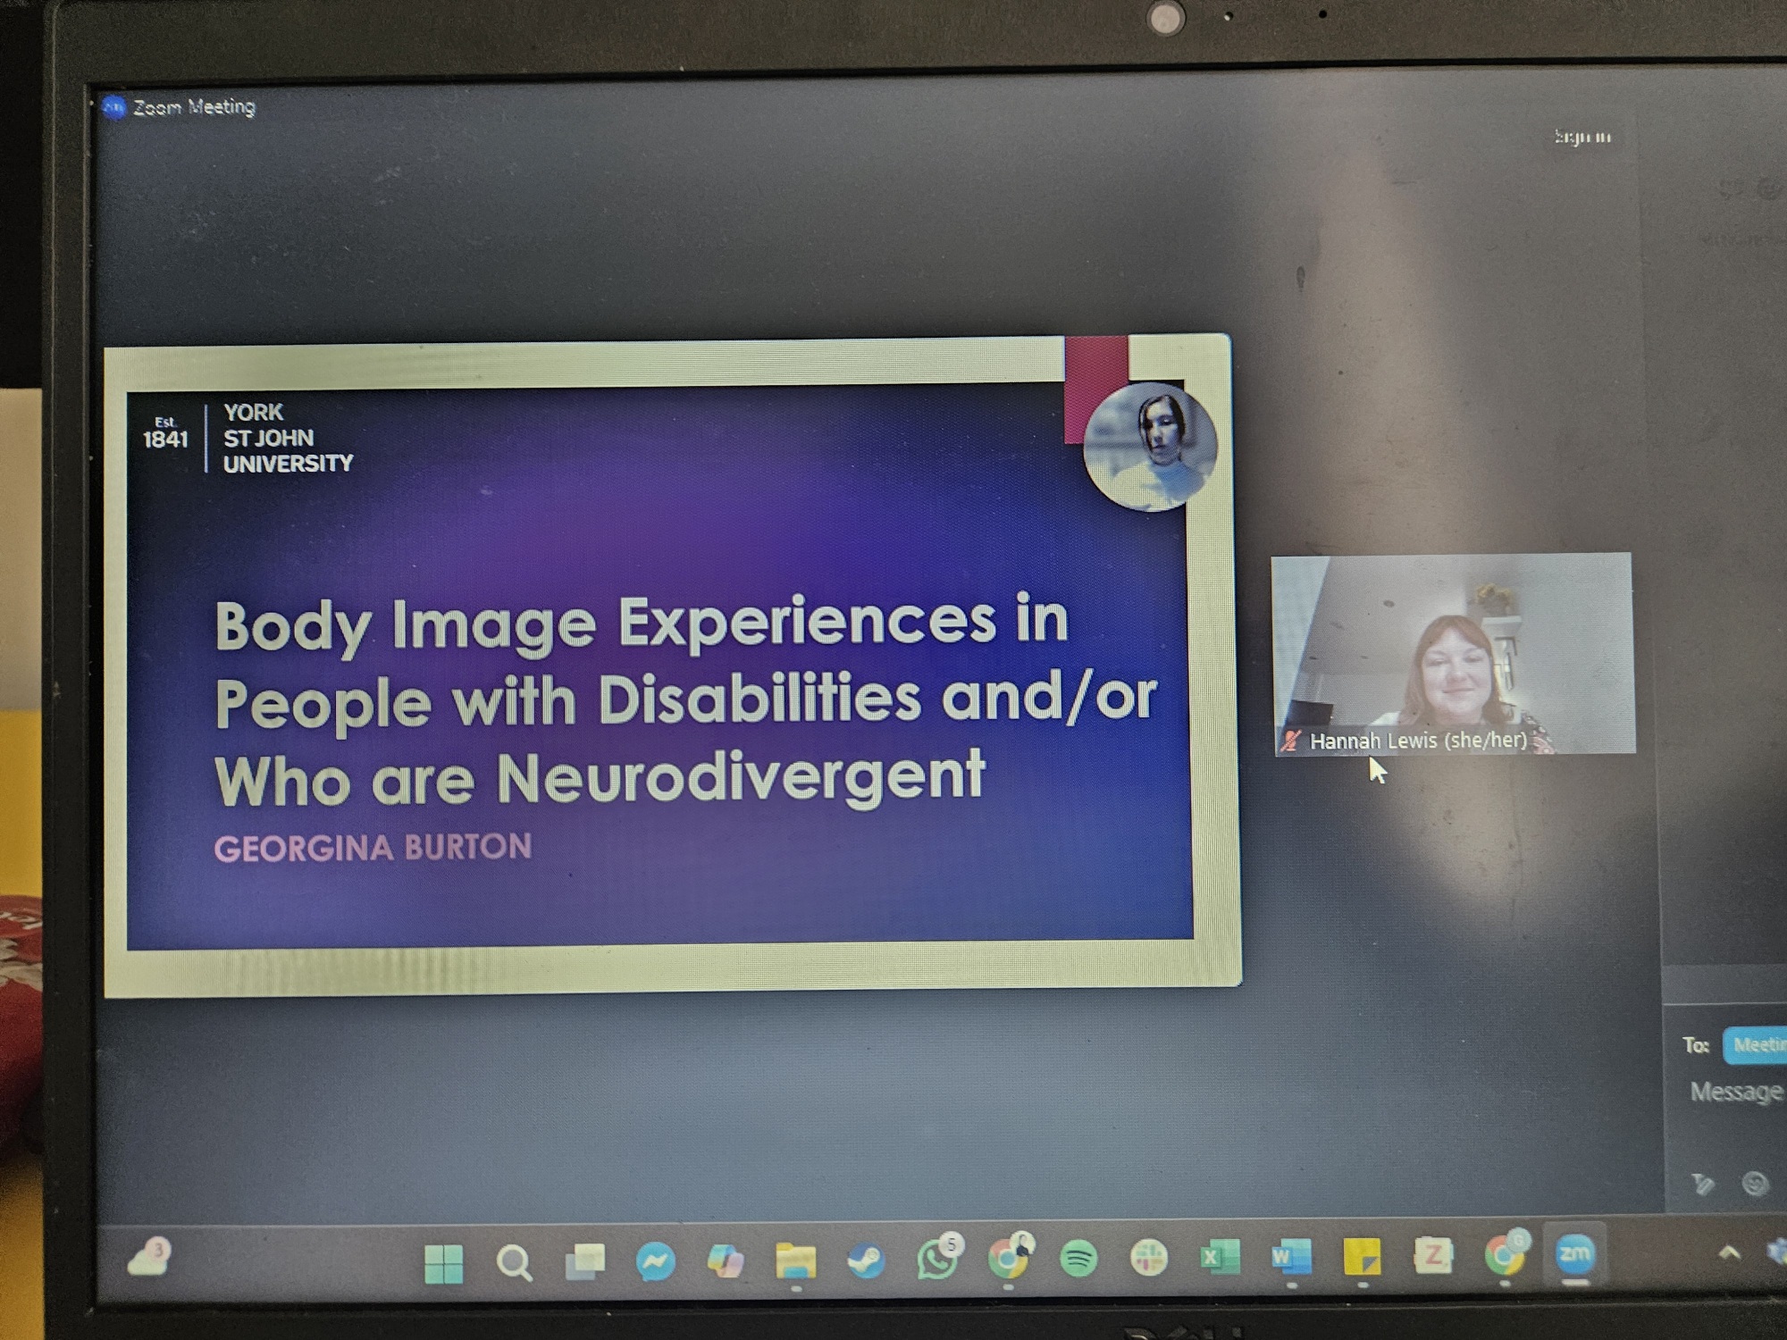Open the Windows Start menu
Image resolution: width=1787 pixels, height=1340 pixels.
pyautogui.click(x=443, y=1263)
